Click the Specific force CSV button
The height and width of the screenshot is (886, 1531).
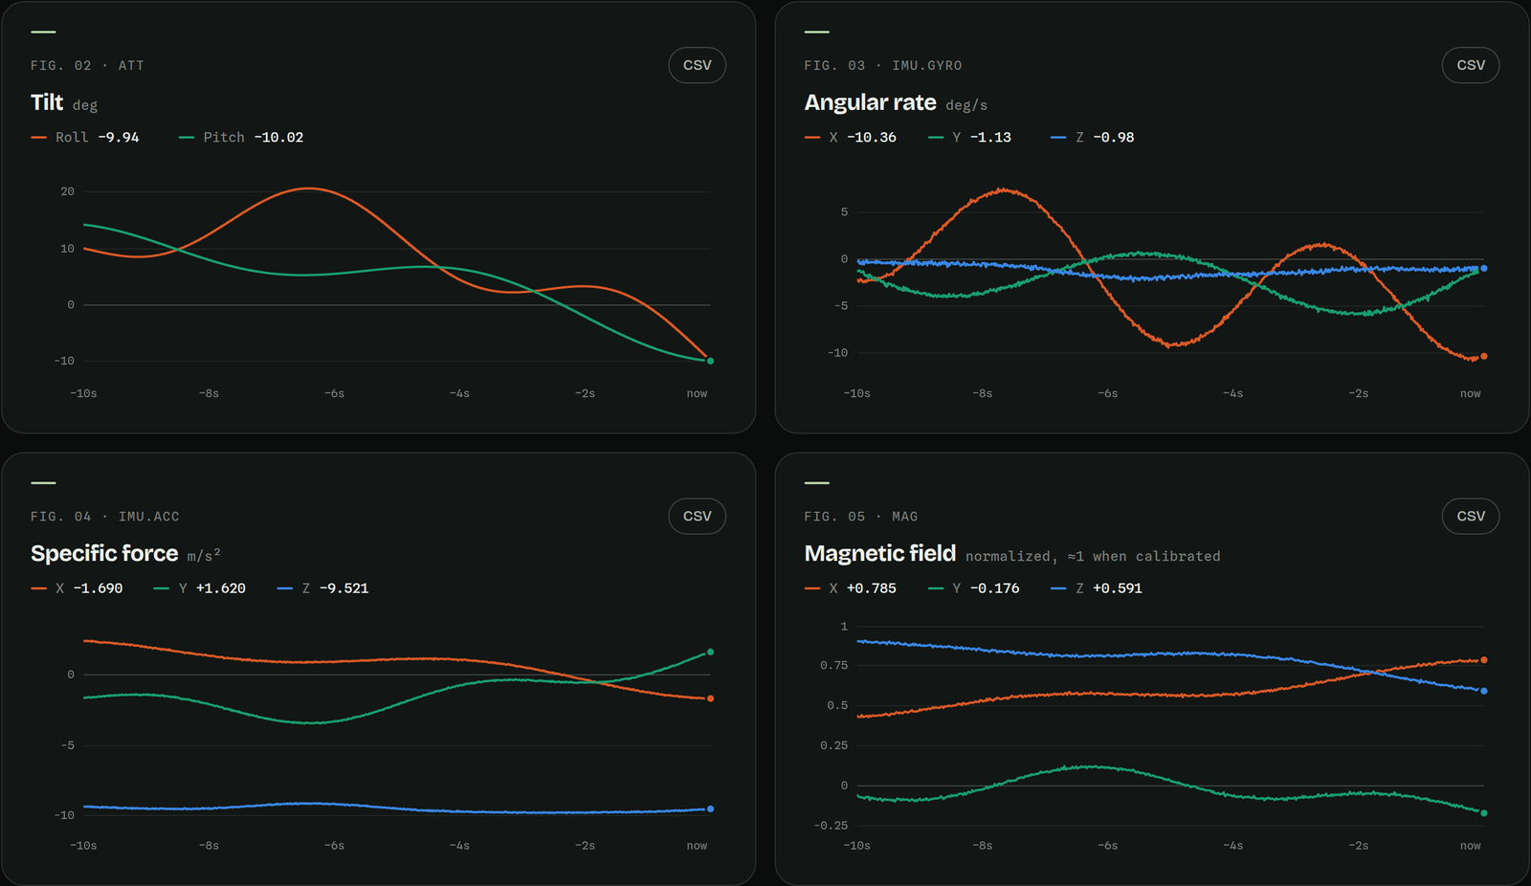[x=697, y=516]
